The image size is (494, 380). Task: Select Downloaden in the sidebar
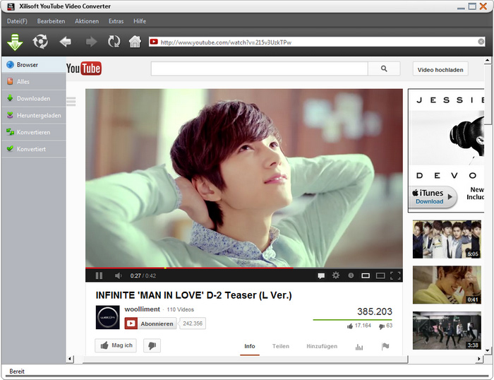pos(34,98)
